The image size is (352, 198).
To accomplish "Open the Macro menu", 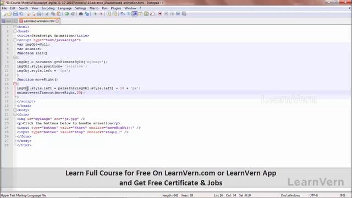I will [x=94, y=8].
